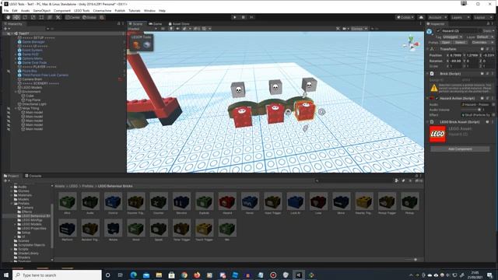Open the Account dropdown
The image size is (498, 280).
[437, 17]
